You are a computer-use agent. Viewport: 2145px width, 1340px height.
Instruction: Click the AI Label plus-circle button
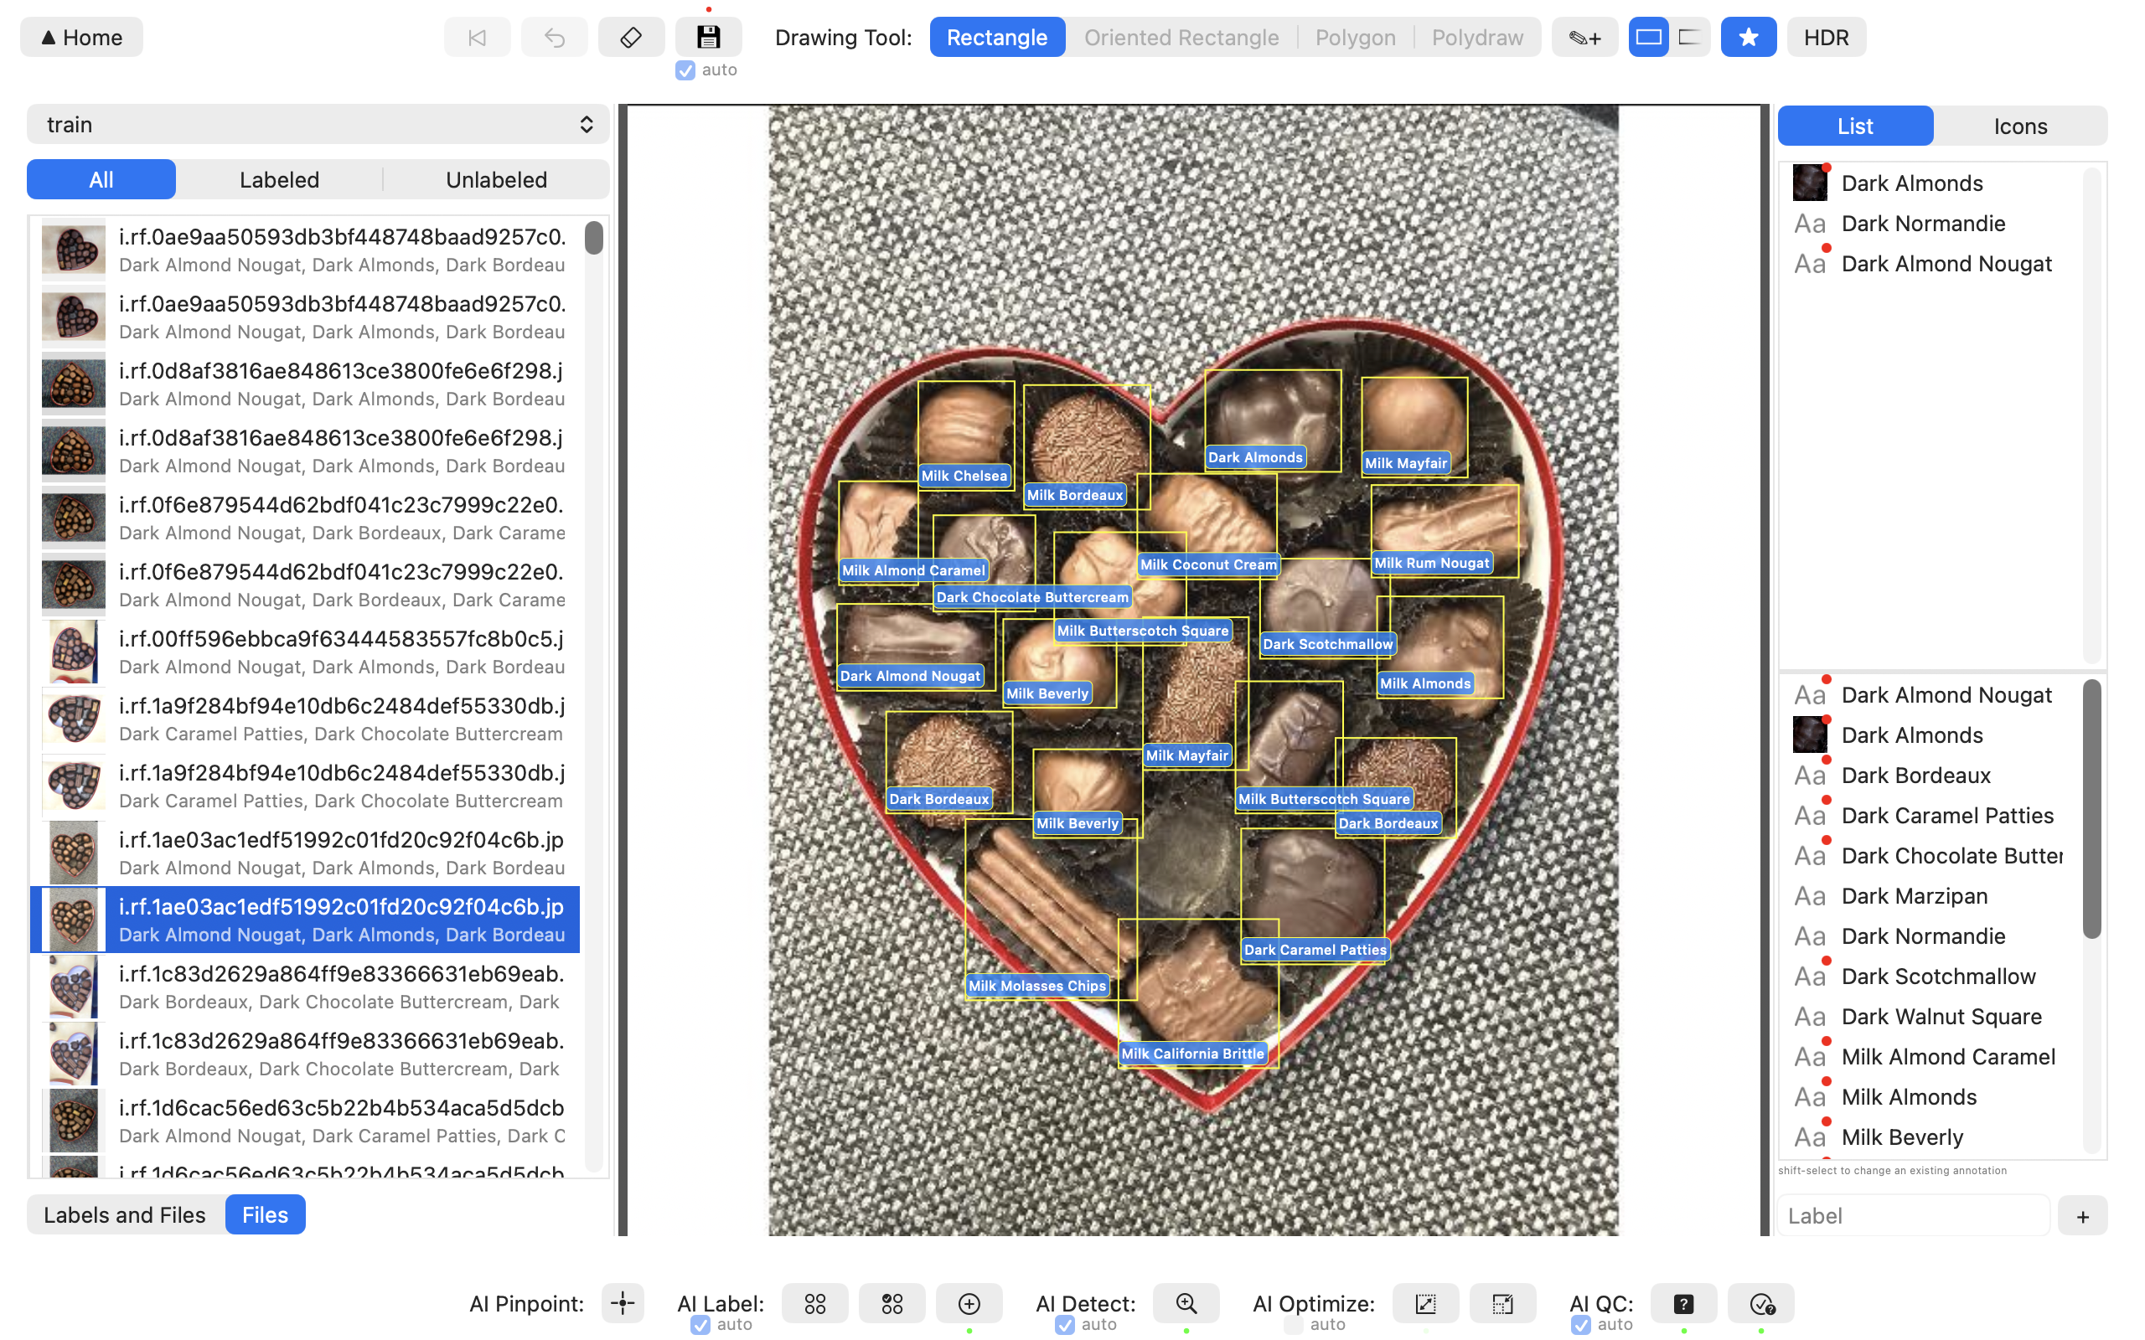tap(969, 1304)
